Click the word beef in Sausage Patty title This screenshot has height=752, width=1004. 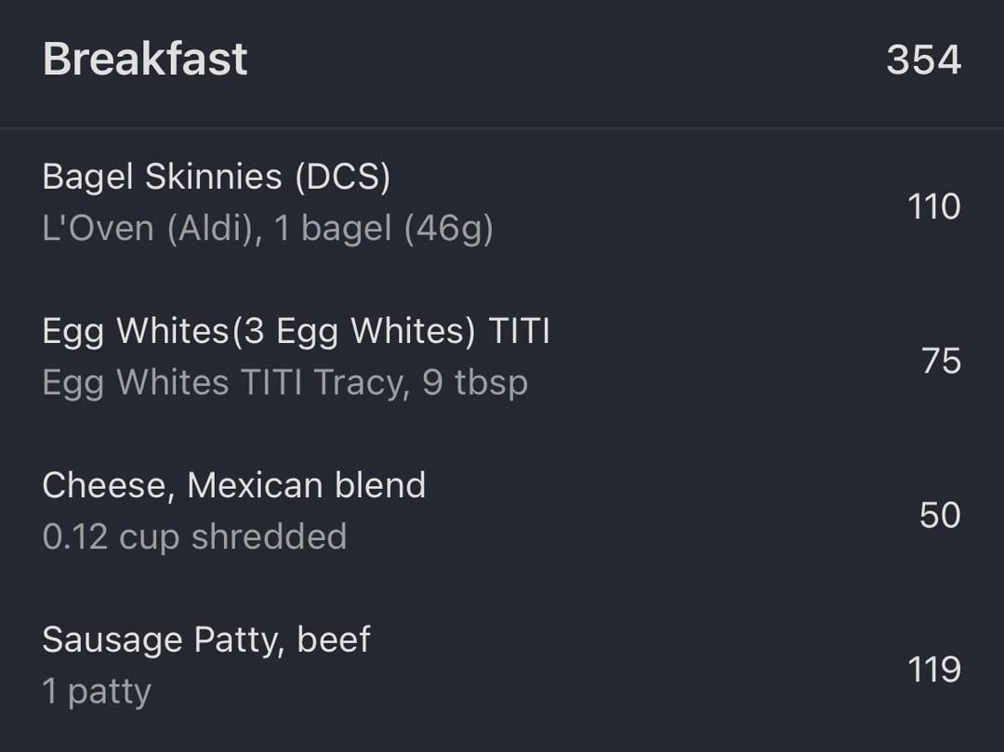[334, 639]
